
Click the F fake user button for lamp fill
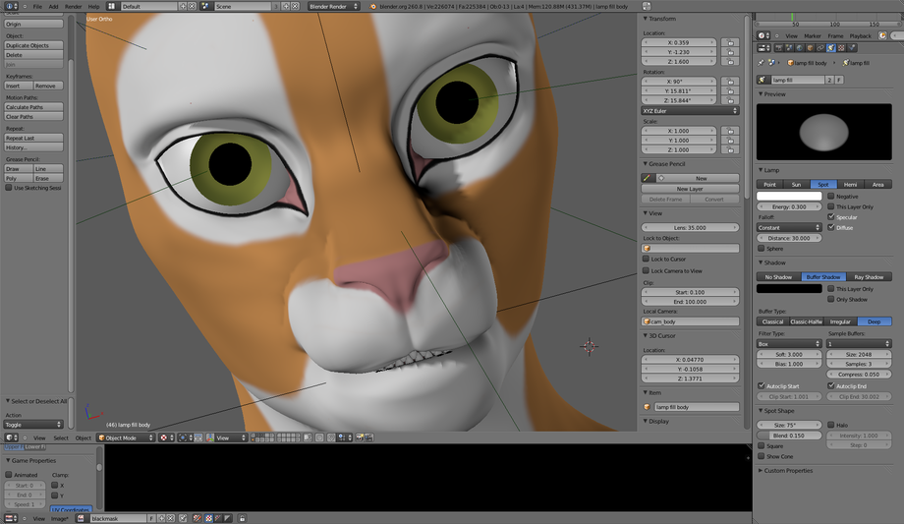(x=839, y=81)
